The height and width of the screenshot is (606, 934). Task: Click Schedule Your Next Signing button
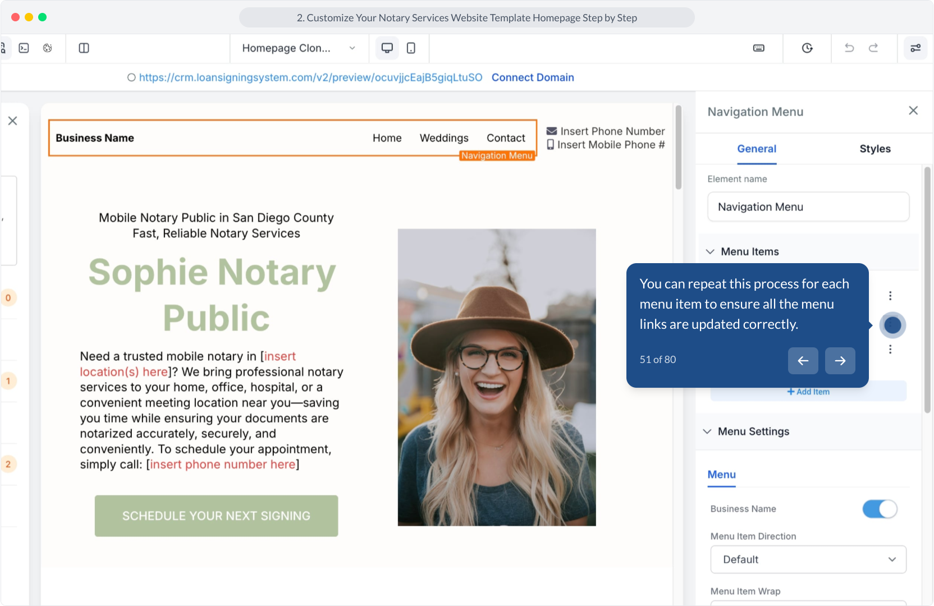coord(216,516)
